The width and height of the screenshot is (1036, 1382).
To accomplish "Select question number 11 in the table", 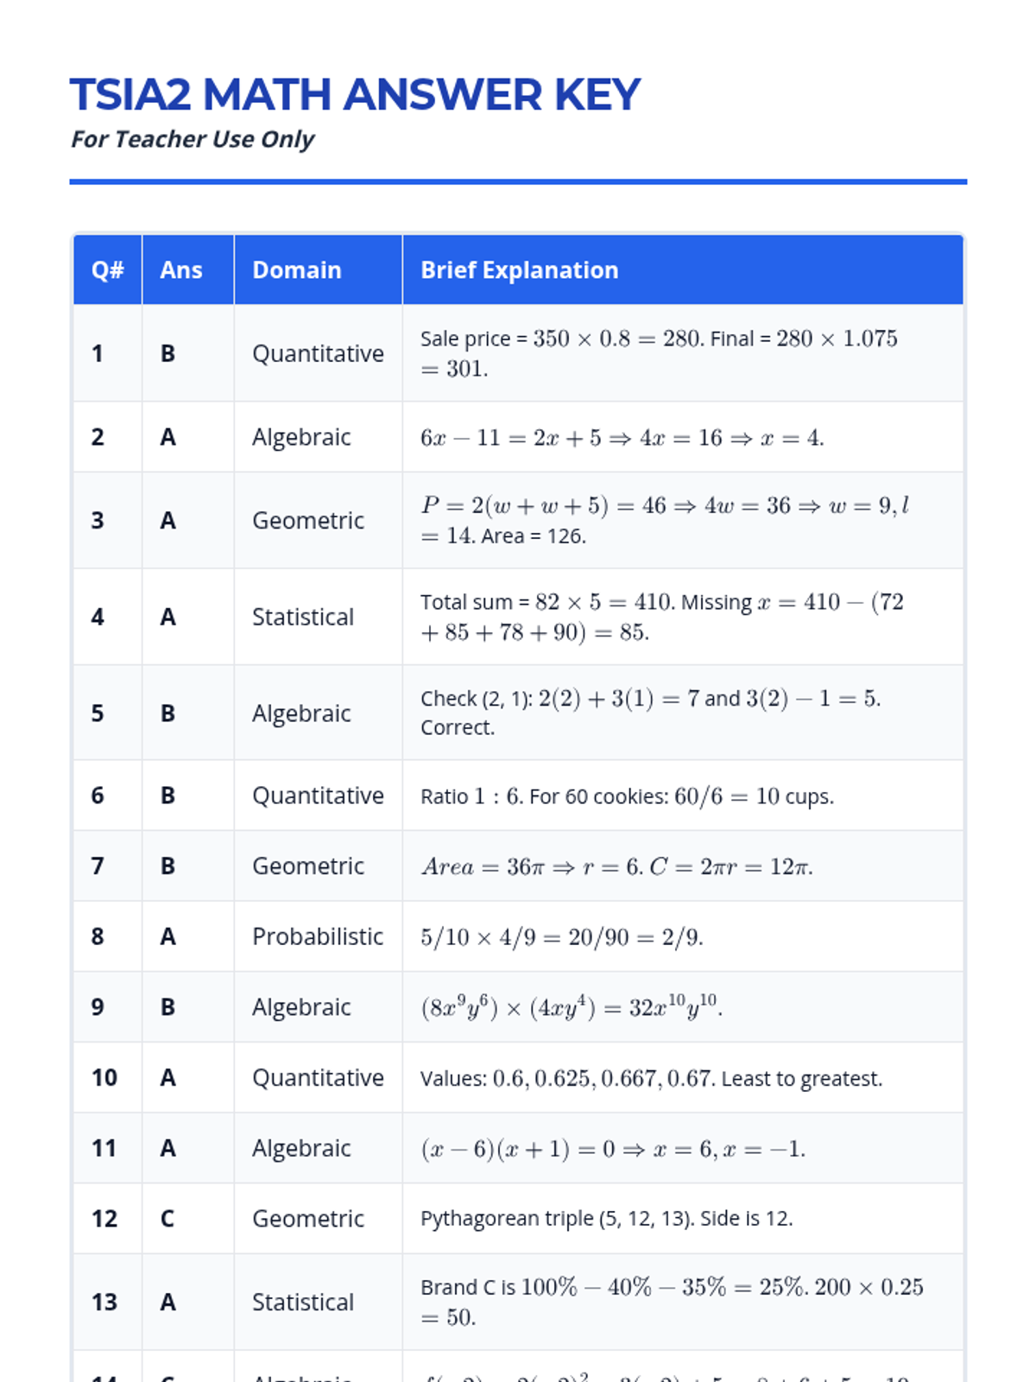I will [x=104, y=1148].
